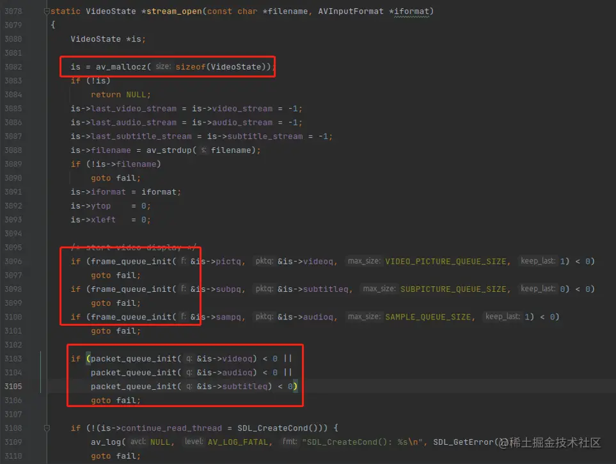The width and height of the screenshot is (616, 464).
Task: Click 'goto fail;' on line 3090
Action: click(116, 178)
